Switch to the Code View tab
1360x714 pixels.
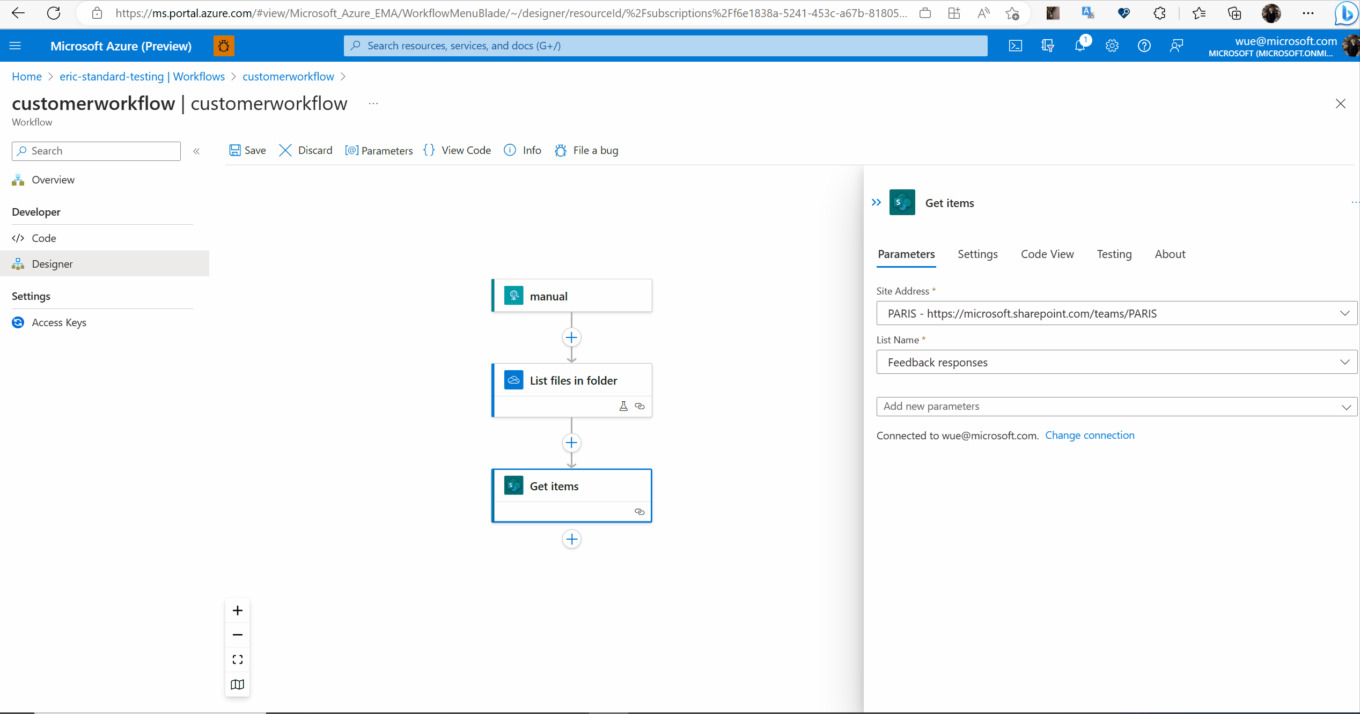[1047, 254]
